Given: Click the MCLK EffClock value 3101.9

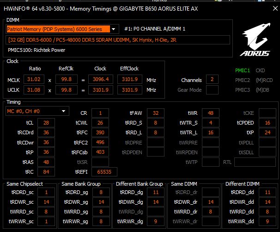Looking at the screenshot, I should point(130,79).
